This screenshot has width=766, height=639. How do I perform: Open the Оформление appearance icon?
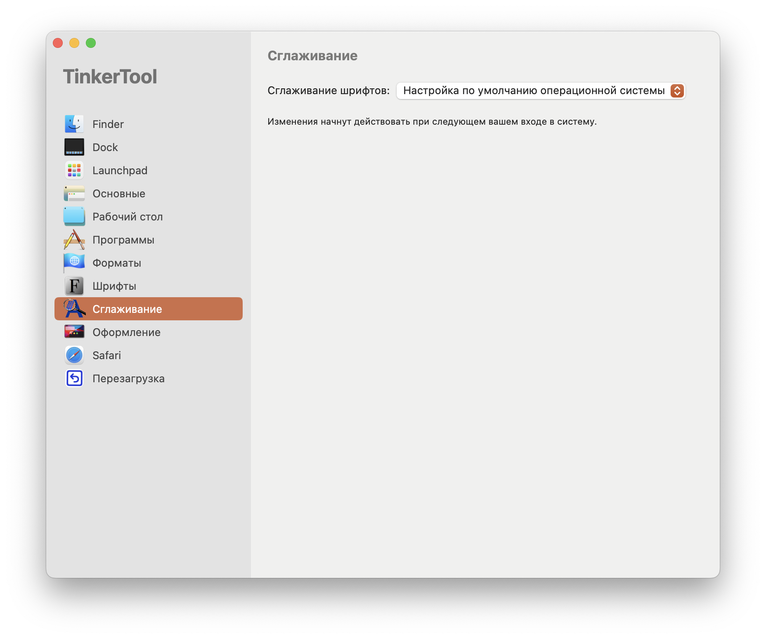(74, 331)
